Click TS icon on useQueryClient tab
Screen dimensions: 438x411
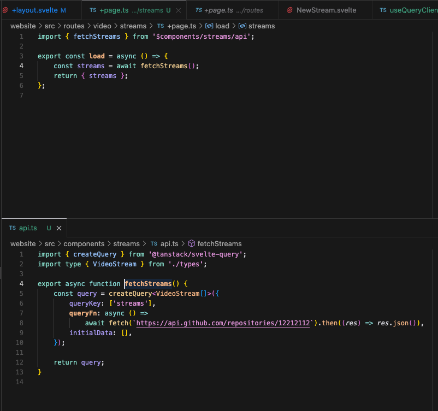[x=383, y=10]
